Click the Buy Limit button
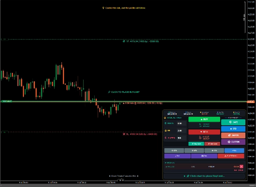 196,144
